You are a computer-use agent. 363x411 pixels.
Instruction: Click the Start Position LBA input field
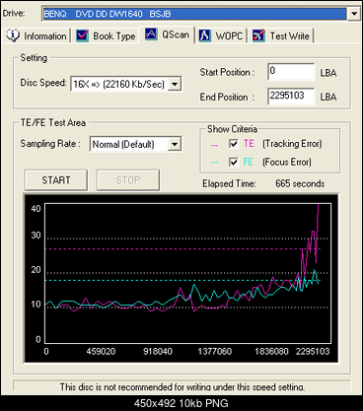coord(291,72)
